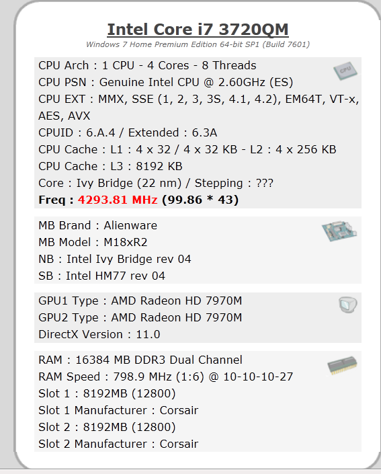Click the motherboard icon
381x474 pixels.
[x=339, y=231]
